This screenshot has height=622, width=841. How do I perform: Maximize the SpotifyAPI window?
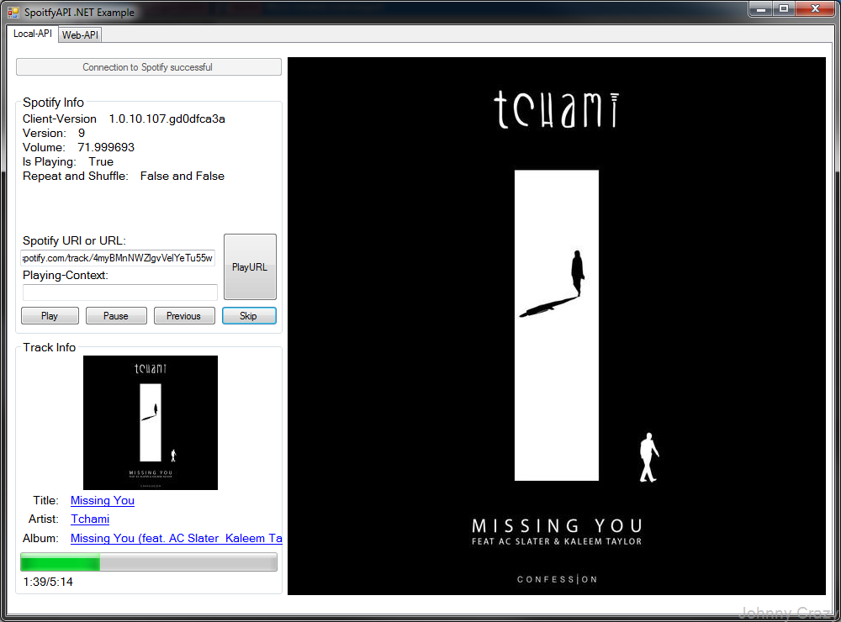click(784, 8)
